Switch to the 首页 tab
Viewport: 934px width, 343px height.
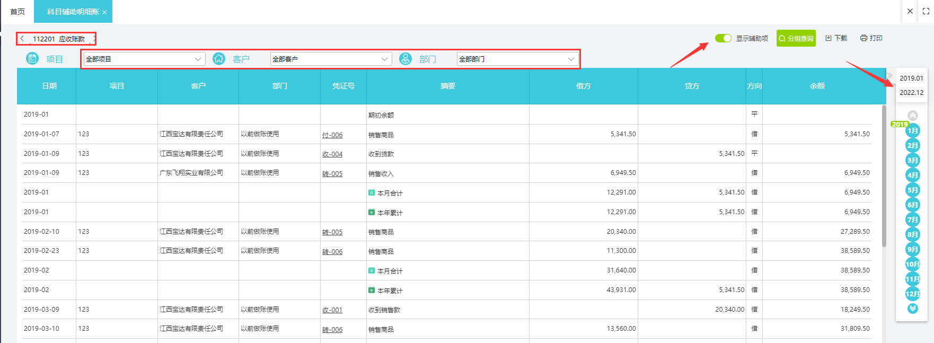point(17,12)
